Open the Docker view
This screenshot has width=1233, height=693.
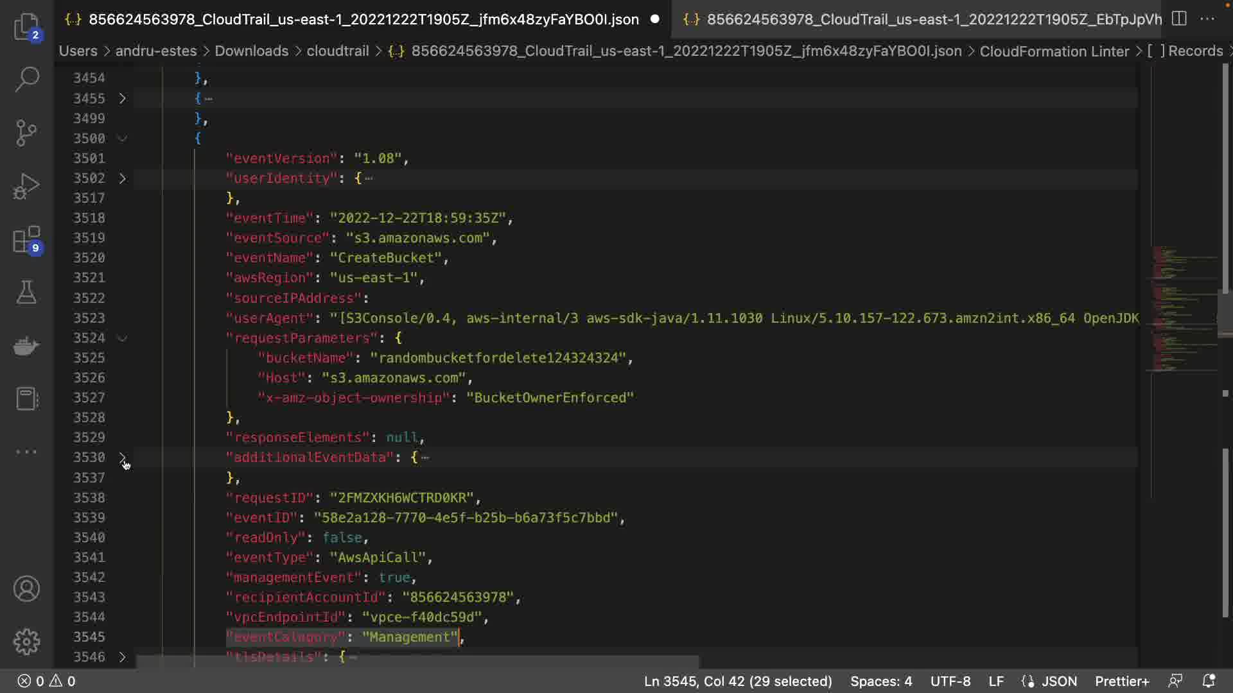pyautogui.click(x=27, y=346)
